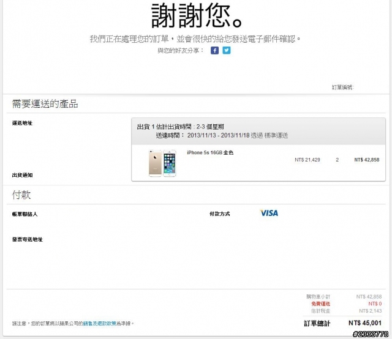The image size is (392, 339).
Task: Select the cart subtotal value NT$ 42,858
Action: coord(369,297)
